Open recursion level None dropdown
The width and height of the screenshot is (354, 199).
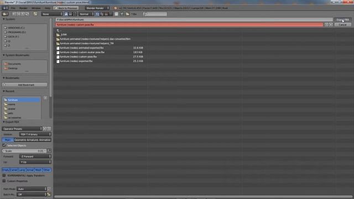51,14
